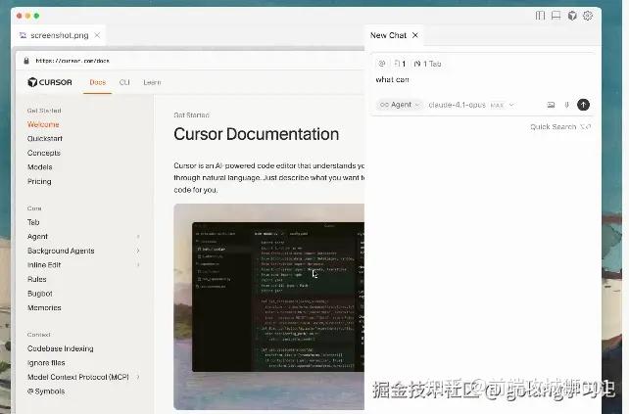The width and height of the screenshot is (629, 414).
Task: Expand the Agent section chevron
Action: [138, 237]
